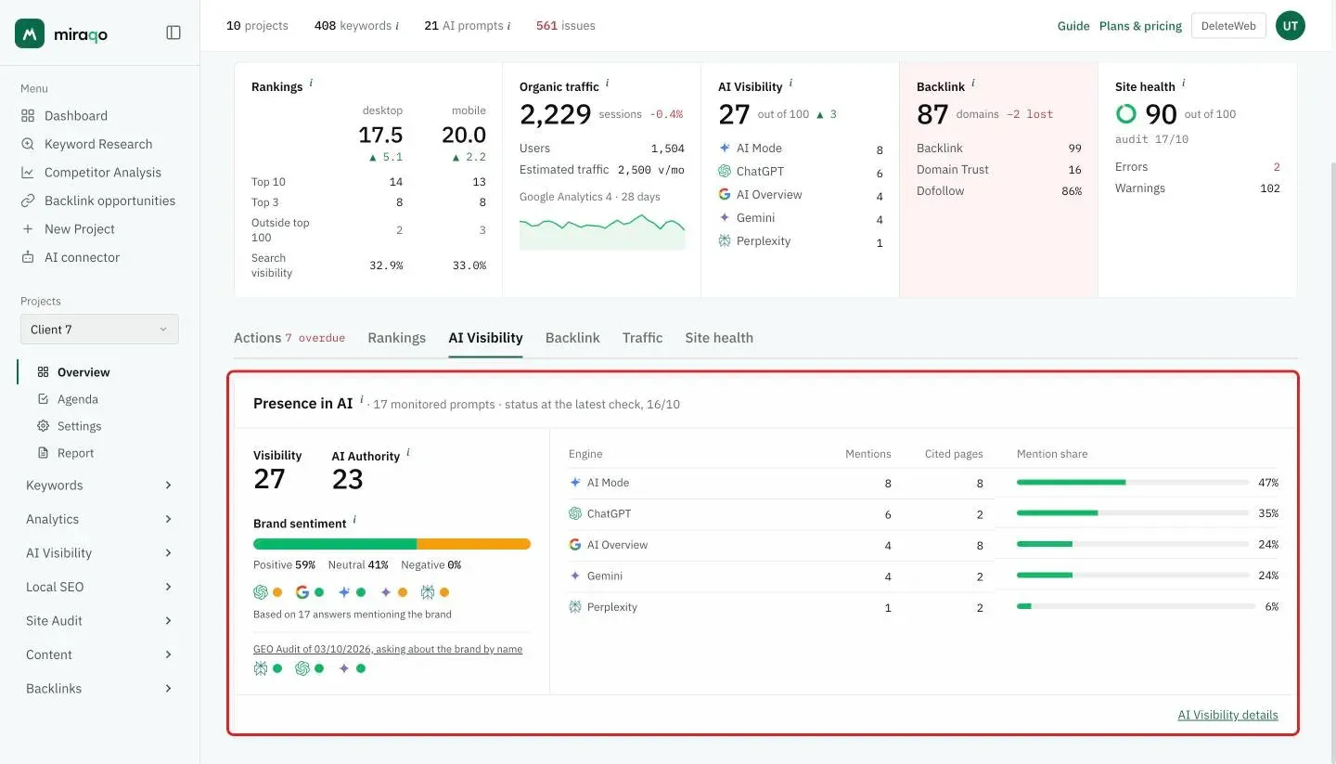Click the Dashboard grid icon
The height and width of the screenshot is (764, 1336).
(x=28, y=116)
